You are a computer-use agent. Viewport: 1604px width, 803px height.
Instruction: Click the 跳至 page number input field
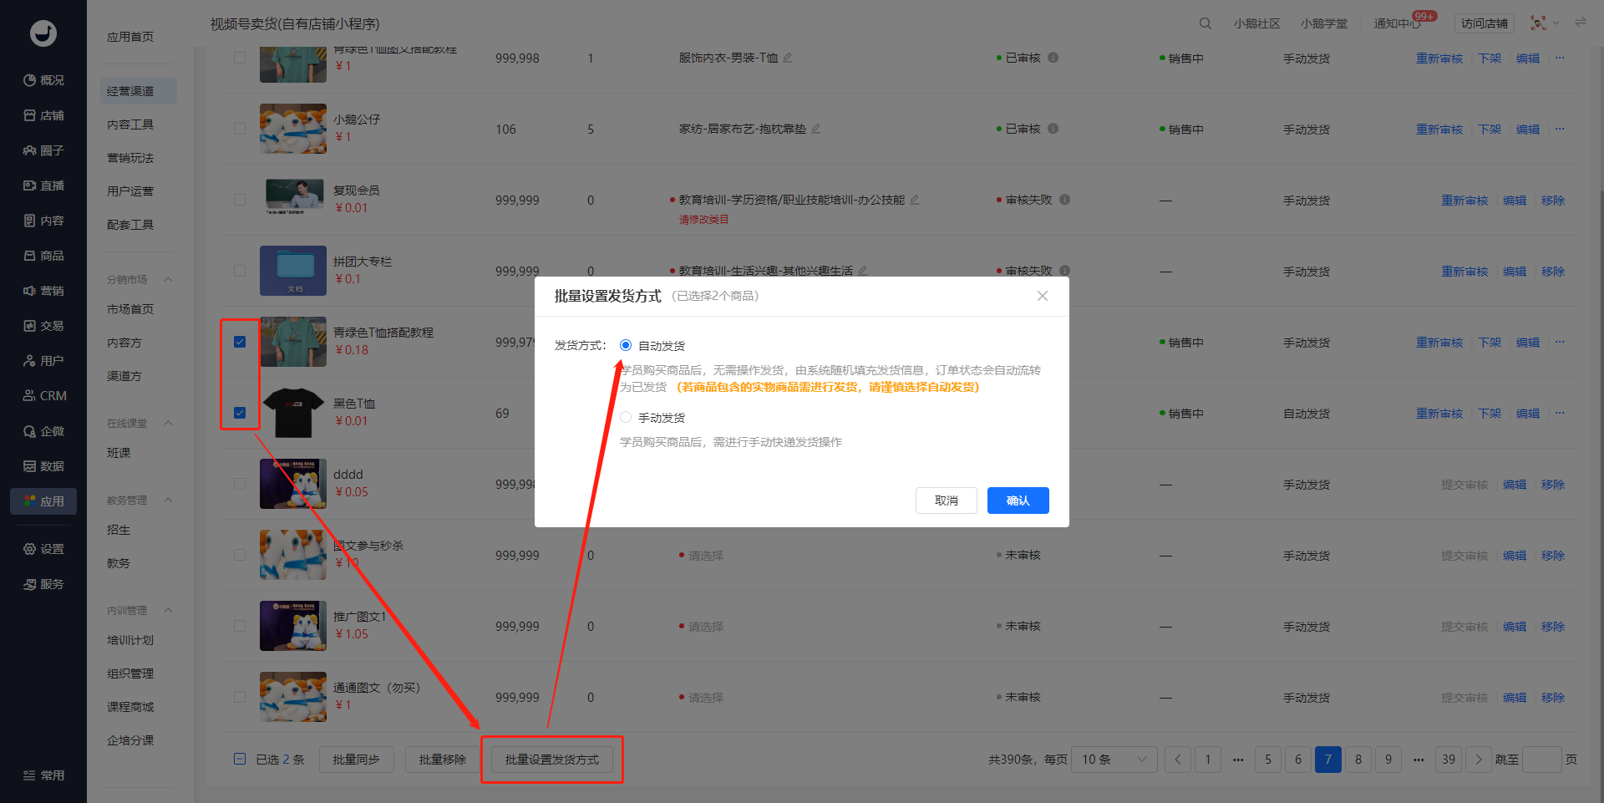click(1542, 760)
